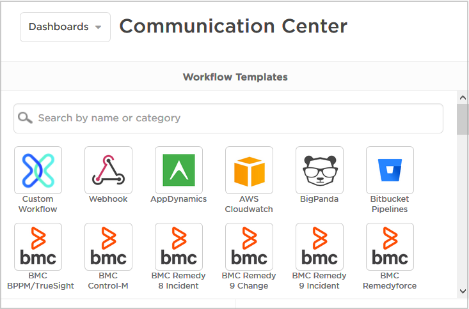Click the AWS Cloudwatch label text
The height and width of the screenshot is (309, 469).
point(249,204)
